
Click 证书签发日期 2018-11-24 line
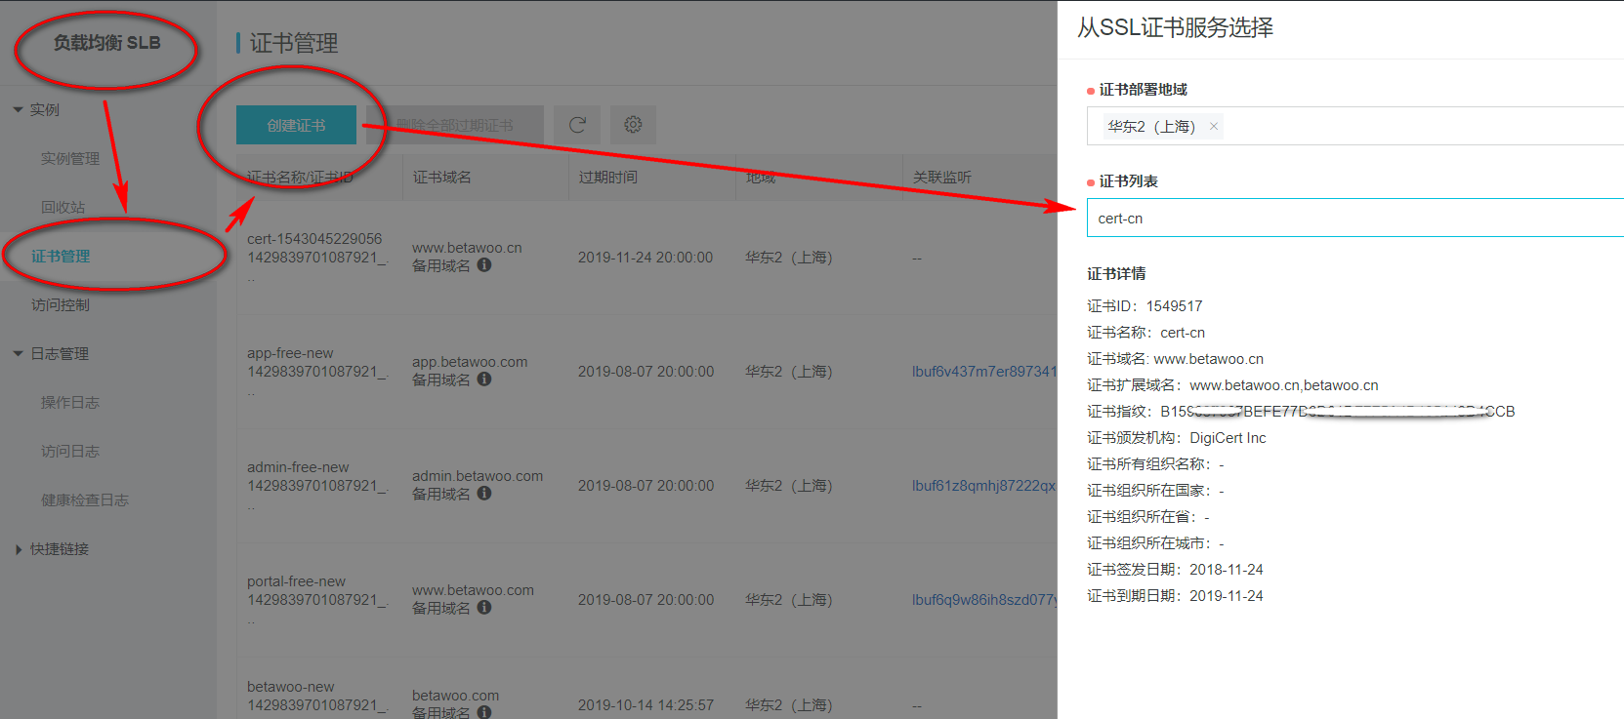[1175, 569]
